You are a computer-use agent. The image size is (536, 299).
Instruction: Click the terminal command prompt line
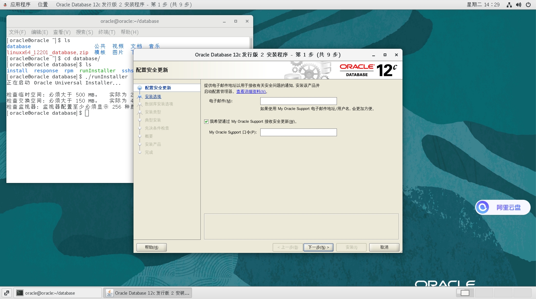(x=48, y=113)
